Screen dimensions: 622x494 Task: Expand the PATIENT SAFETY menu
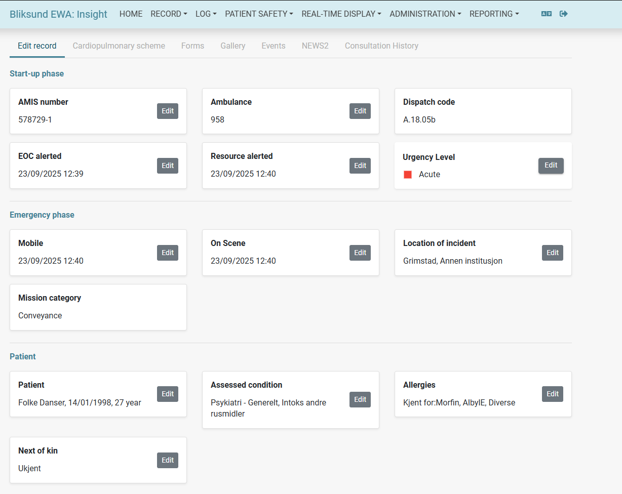[259, 14]
